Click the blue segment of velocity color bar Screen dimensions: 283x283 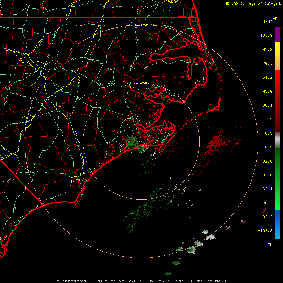coord(278,224)
